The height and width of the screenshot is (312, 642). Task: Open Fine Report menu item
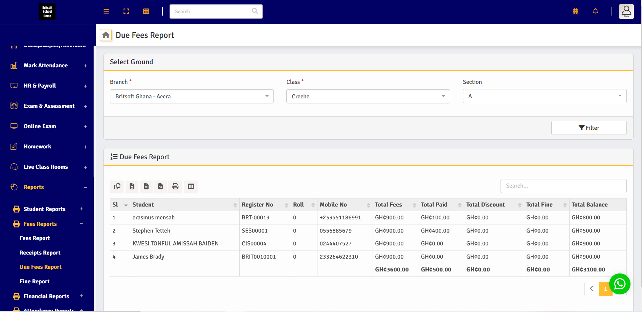(x=35, y=282)
